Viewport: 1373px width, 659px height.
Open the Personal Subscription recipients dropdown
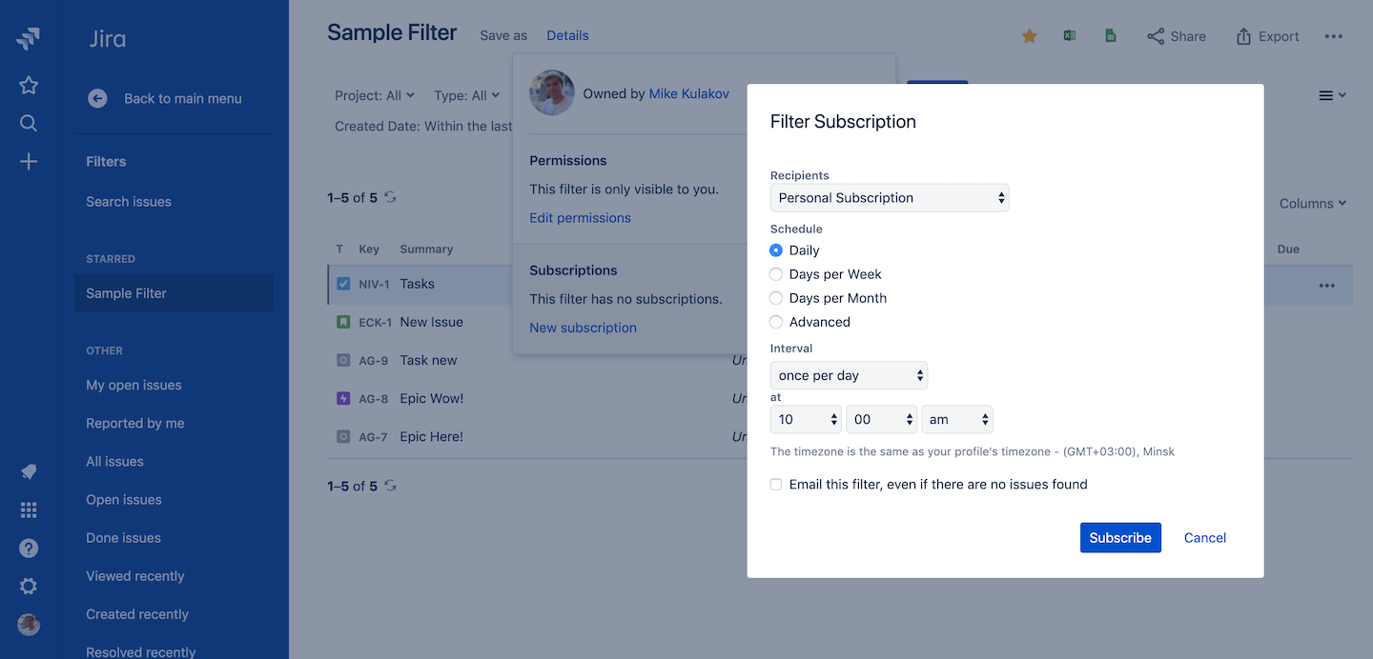point(889,197)
